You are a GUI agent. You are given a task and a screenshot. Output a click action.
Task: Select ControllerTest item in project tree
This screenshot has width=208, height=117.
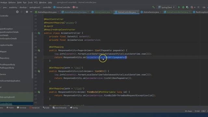click(x=6, y=103)
